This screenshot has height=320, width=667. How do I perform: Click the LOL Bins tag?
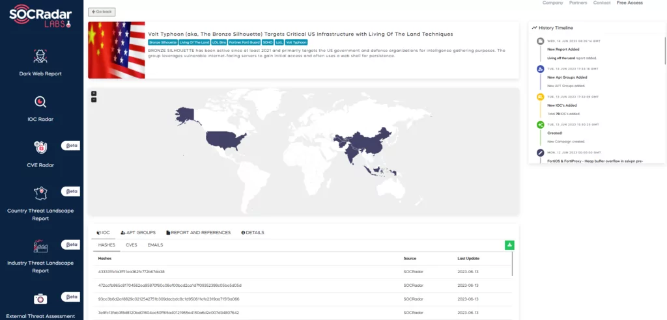(219, 42)
